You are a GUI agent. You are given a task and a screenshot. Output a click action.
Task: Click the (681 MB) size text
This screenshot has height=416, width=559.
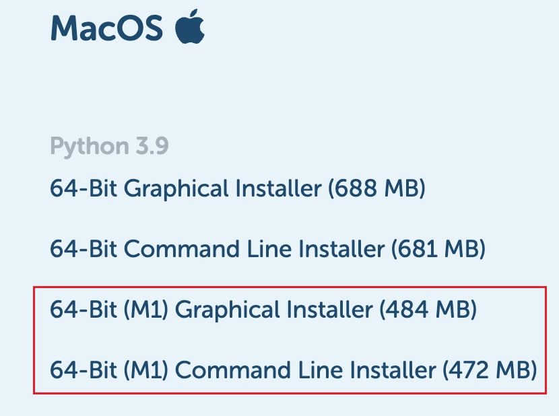coord(436,249)
